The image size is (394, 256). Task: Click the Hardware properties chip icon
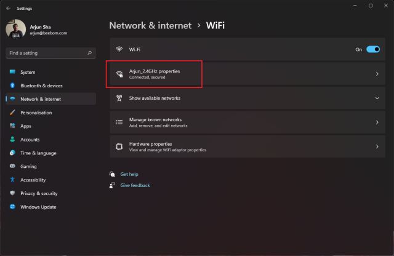[x=119, y=146]
